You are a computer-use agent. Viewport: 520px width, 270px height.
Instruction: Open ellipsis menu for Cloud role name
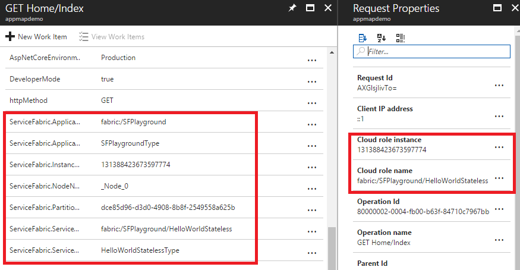tap(499, 178)
